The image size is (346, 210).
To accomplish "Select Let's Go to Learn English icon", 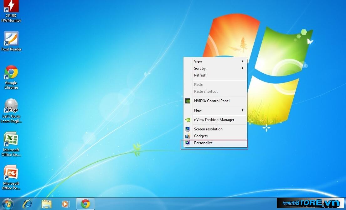I will (11, 107).
